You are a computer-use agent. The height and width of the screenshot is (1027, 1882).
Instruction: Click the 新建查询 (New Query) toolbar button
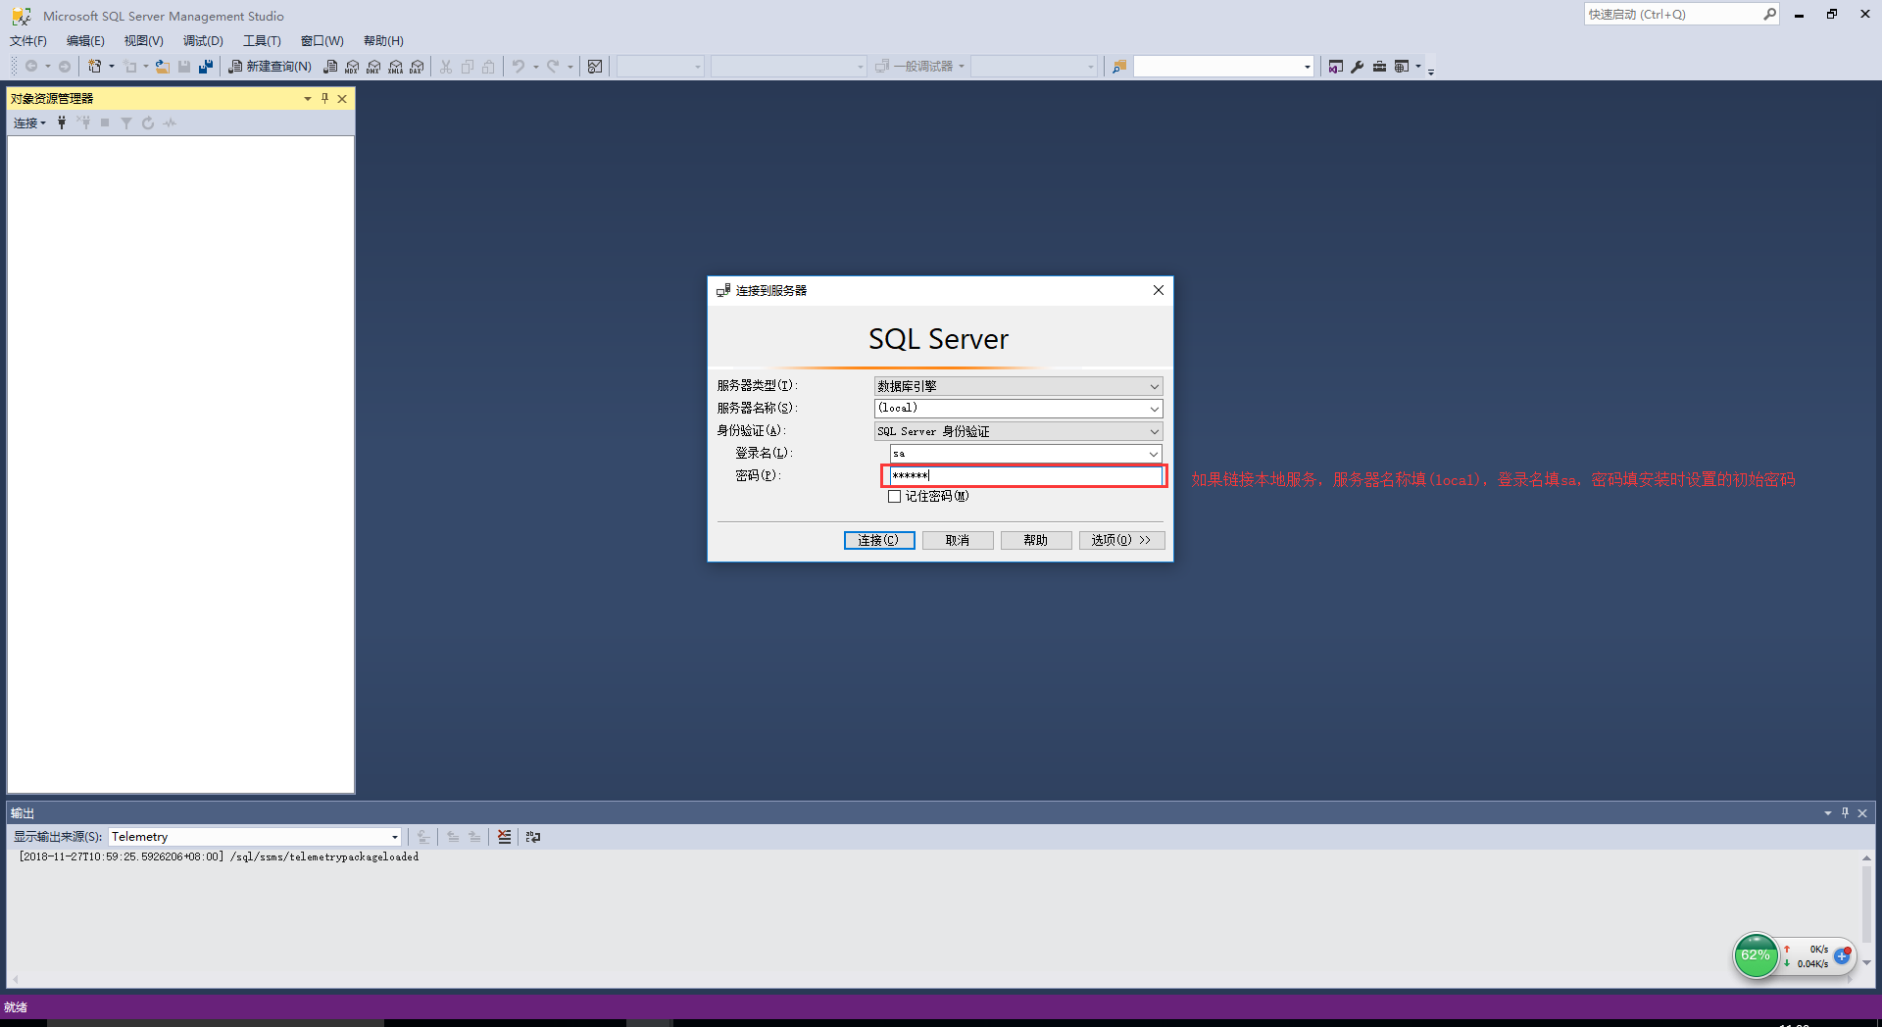tap(270, 67)
